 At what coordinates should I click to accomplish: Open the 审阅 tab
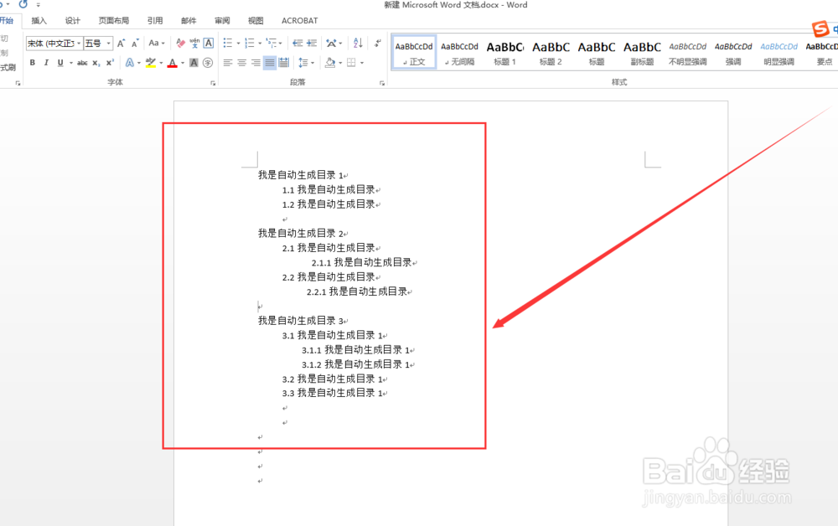222,21
